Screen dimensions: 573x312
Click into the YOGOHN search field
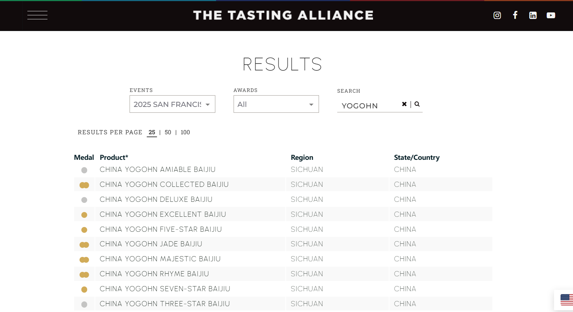(369, 105)
